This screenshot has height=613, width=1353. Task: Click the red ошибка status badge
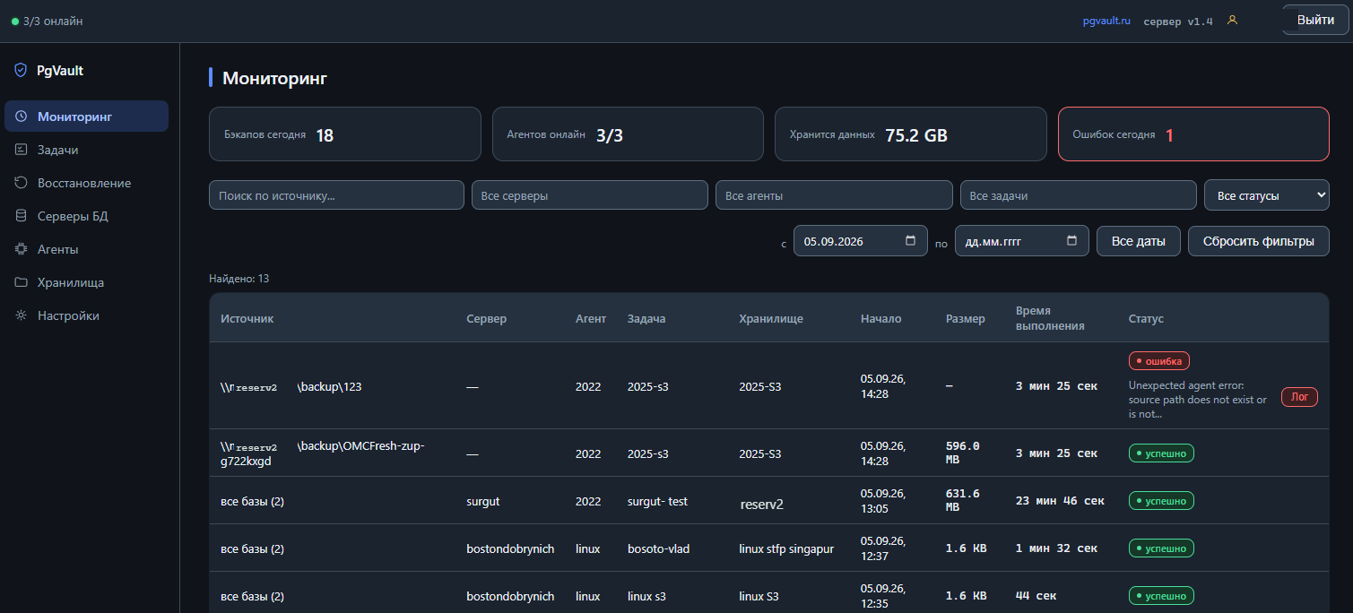1159,361
